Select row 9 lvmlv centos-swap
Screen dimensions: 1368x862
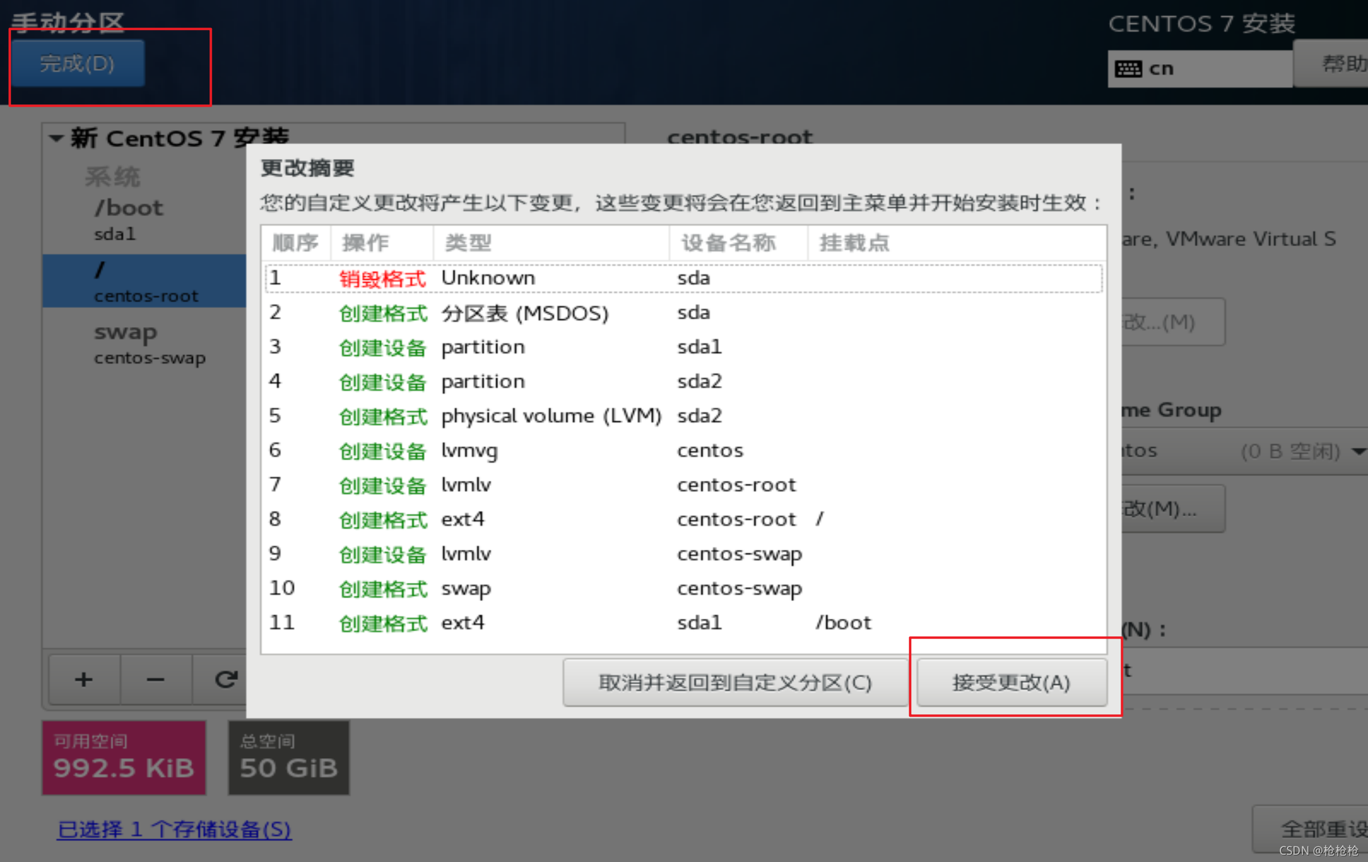[684, 553]
